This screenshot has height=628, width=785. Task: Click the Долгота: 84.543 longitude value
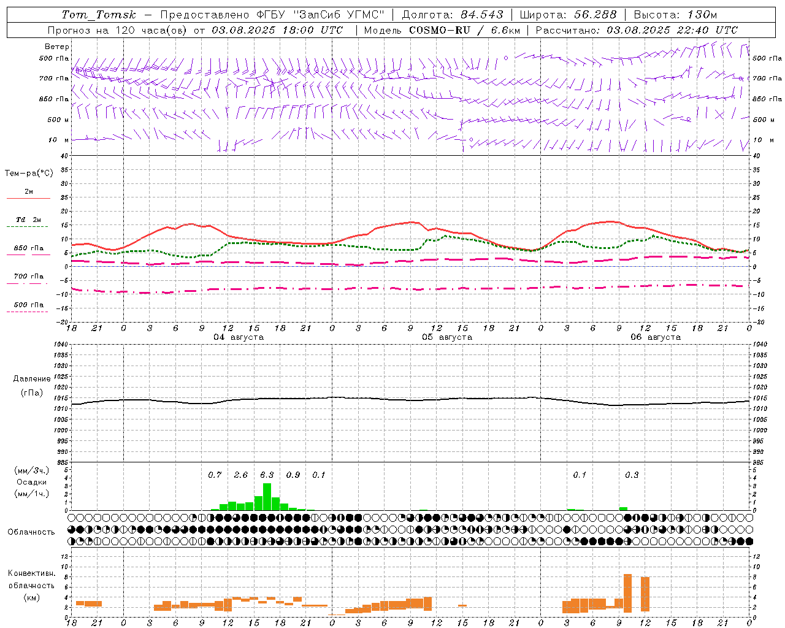click(453, 15)
